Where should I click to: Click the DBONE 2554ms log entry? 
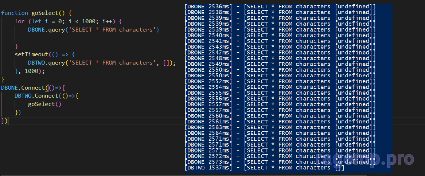pyautogui.click(x=280, y=87)
